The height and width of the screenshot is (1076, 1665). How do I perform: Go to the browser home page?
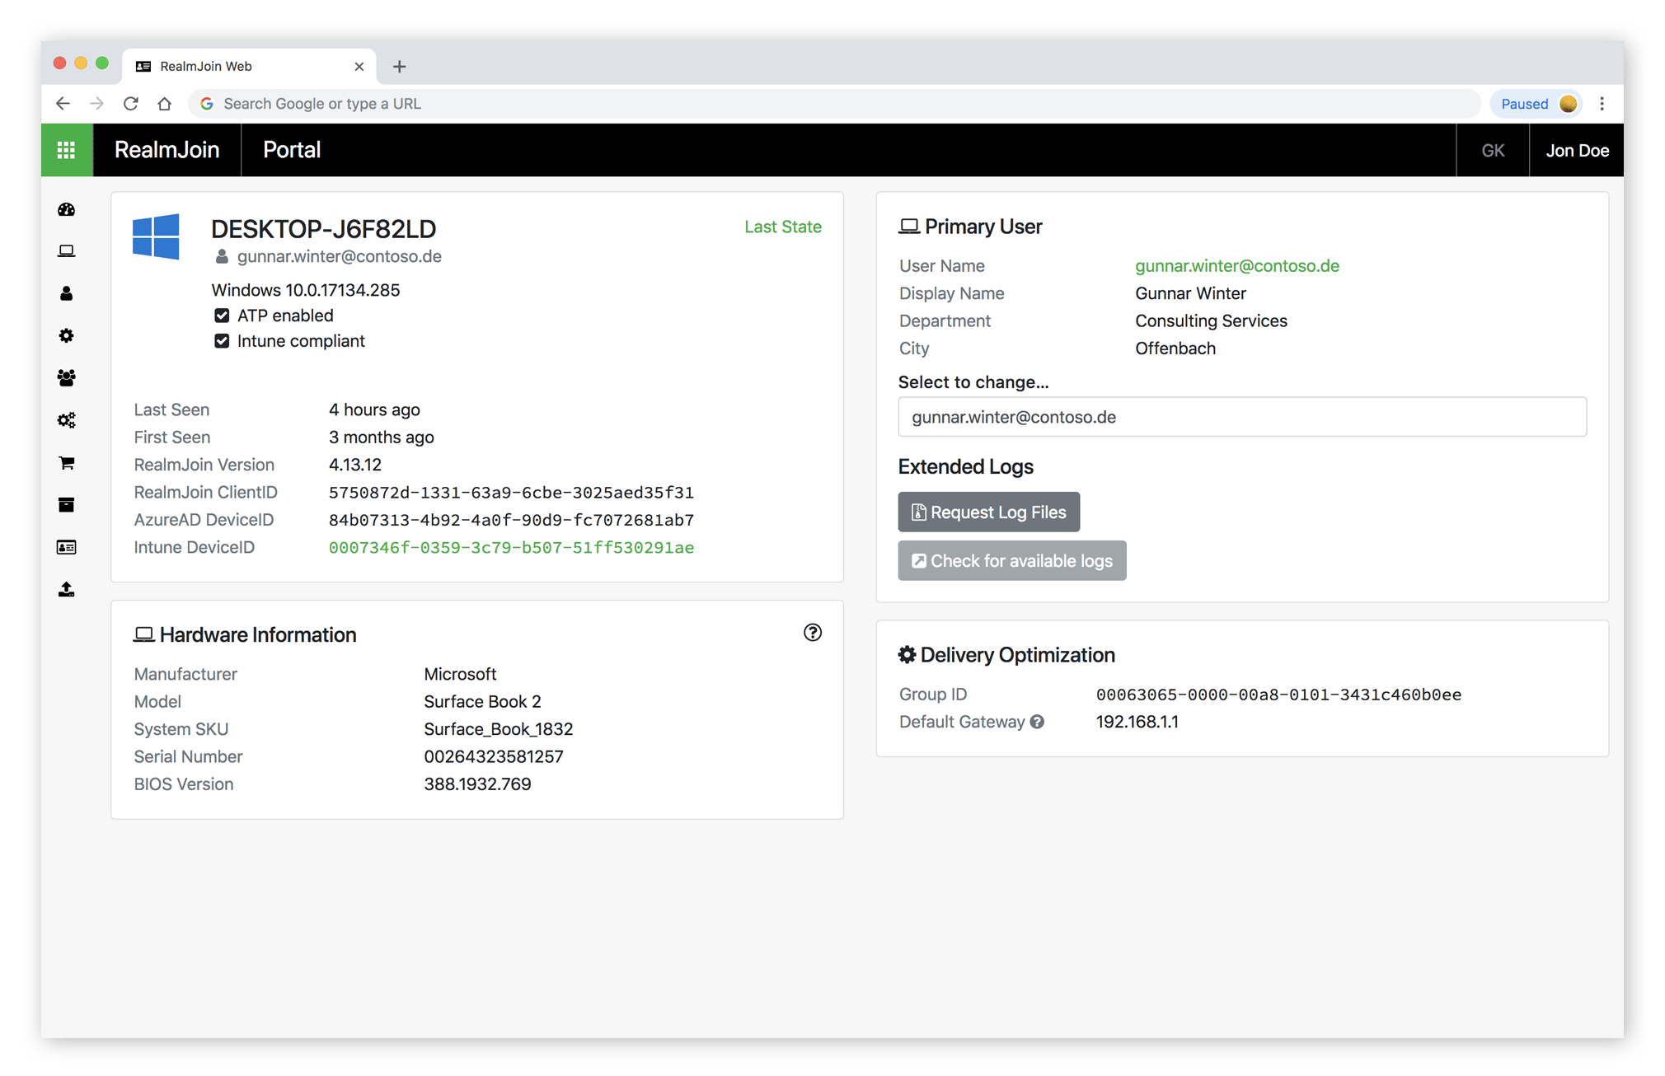[x=165, y=104]
